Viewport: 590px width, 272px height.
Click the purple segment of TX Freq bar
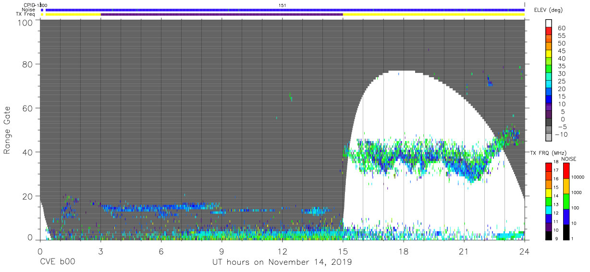coord(221,14)
